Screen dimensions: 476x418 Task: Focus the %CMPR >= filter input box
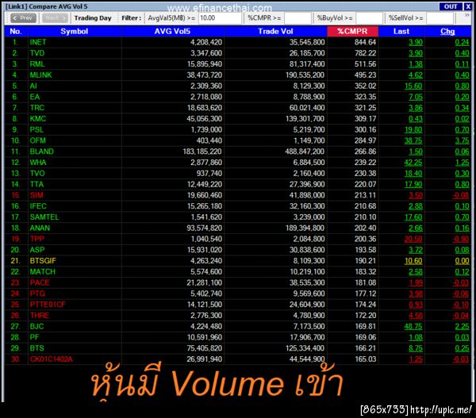coord(297,18)
